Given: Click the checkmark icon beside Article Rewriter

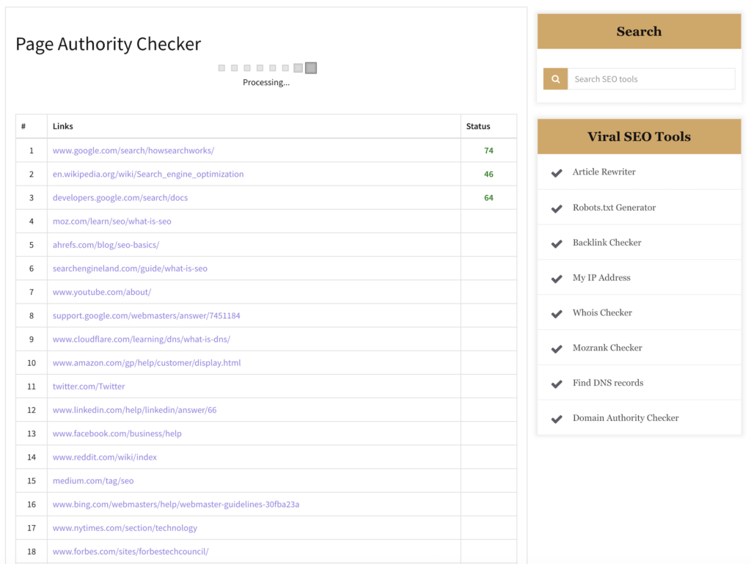Looking at the screenshot, I should pos(557,172).
